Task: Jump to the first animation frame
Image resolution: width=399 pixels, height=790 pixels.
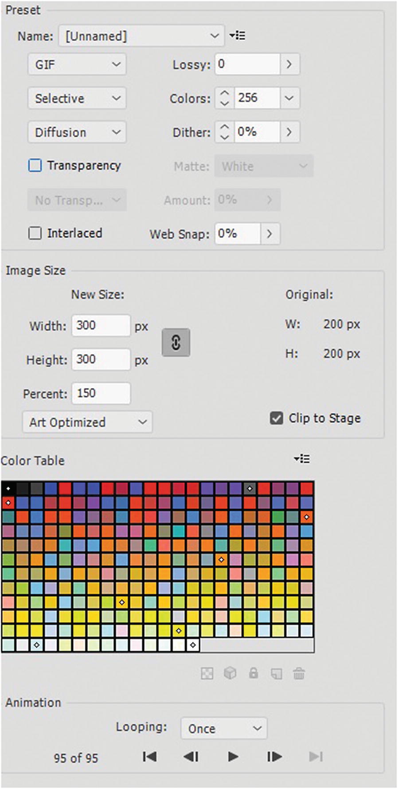Action: tap(149, 757)
